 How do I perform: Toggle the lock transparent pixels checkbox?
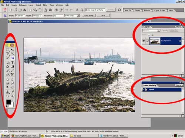pyautogui.click(x=149, y=35)
